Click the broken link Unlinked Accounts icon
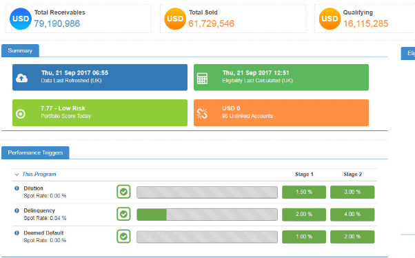This screenshot has height=258, width=415. (202, 114)
